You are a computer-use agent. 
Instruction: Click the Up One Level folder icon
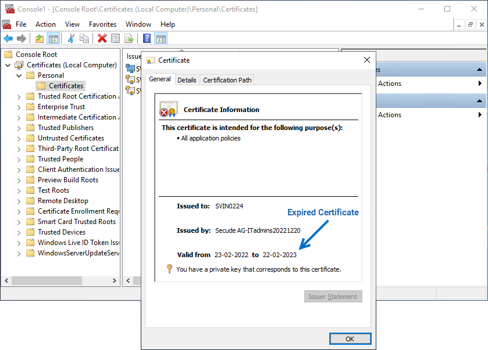click(x=39, y=38)
